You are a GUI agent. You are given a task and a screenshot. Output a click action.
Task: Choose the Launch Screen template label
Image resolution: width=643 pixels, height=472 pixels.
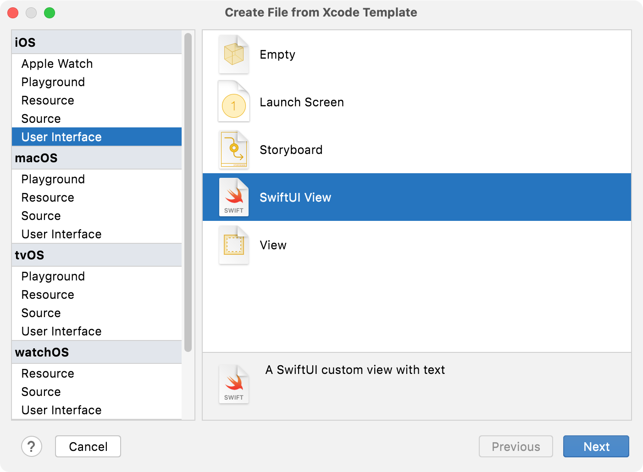coord(301,102)
